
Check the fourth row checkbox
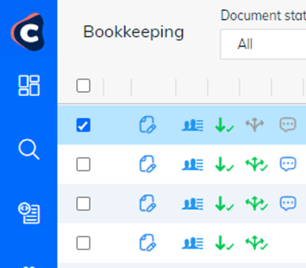pyautogui.click(x=84, y=243)
